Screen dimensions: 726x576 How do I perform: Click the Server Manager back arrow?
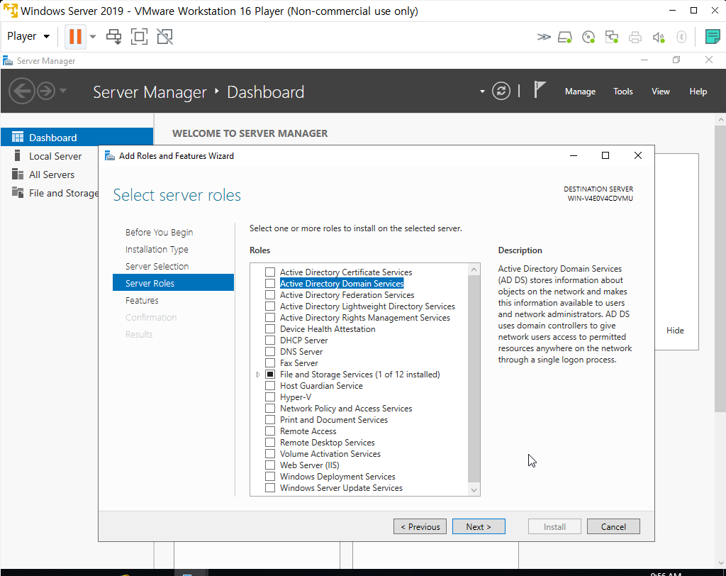click(x=22, y=91)
